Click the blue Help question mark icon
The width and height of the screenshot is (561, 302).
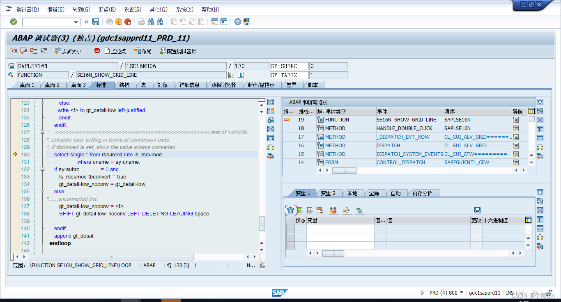coord(237,22)
